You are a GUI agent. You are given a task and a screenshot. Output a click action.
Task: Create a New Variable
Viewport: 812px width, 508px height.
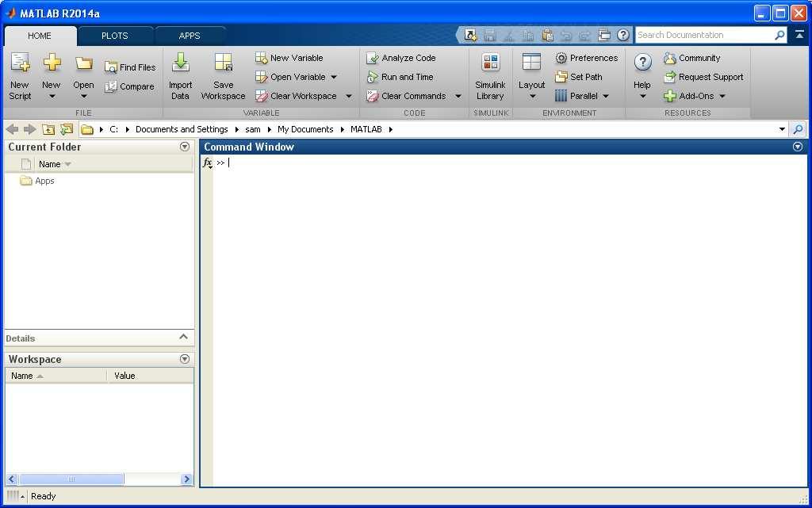289,58
